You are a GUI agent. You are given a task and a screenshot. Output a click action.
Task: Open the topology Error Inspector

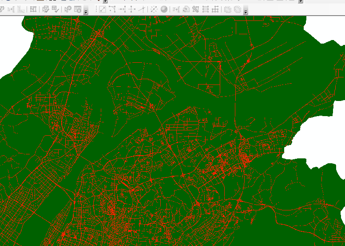(x=77, y=9)
